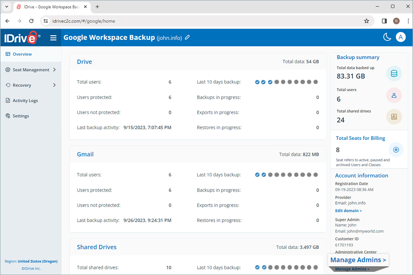Open Activity Logs via its document icon
Image resolution: width=413 pixels, height=275 pixels.
tap(8, 100)
